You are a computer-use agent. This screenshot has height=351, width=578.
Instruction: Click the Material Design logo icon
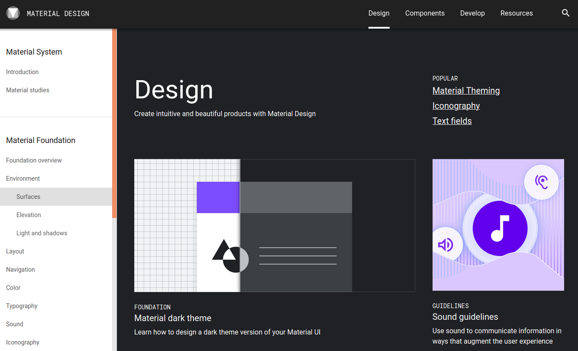click(13, 13)
